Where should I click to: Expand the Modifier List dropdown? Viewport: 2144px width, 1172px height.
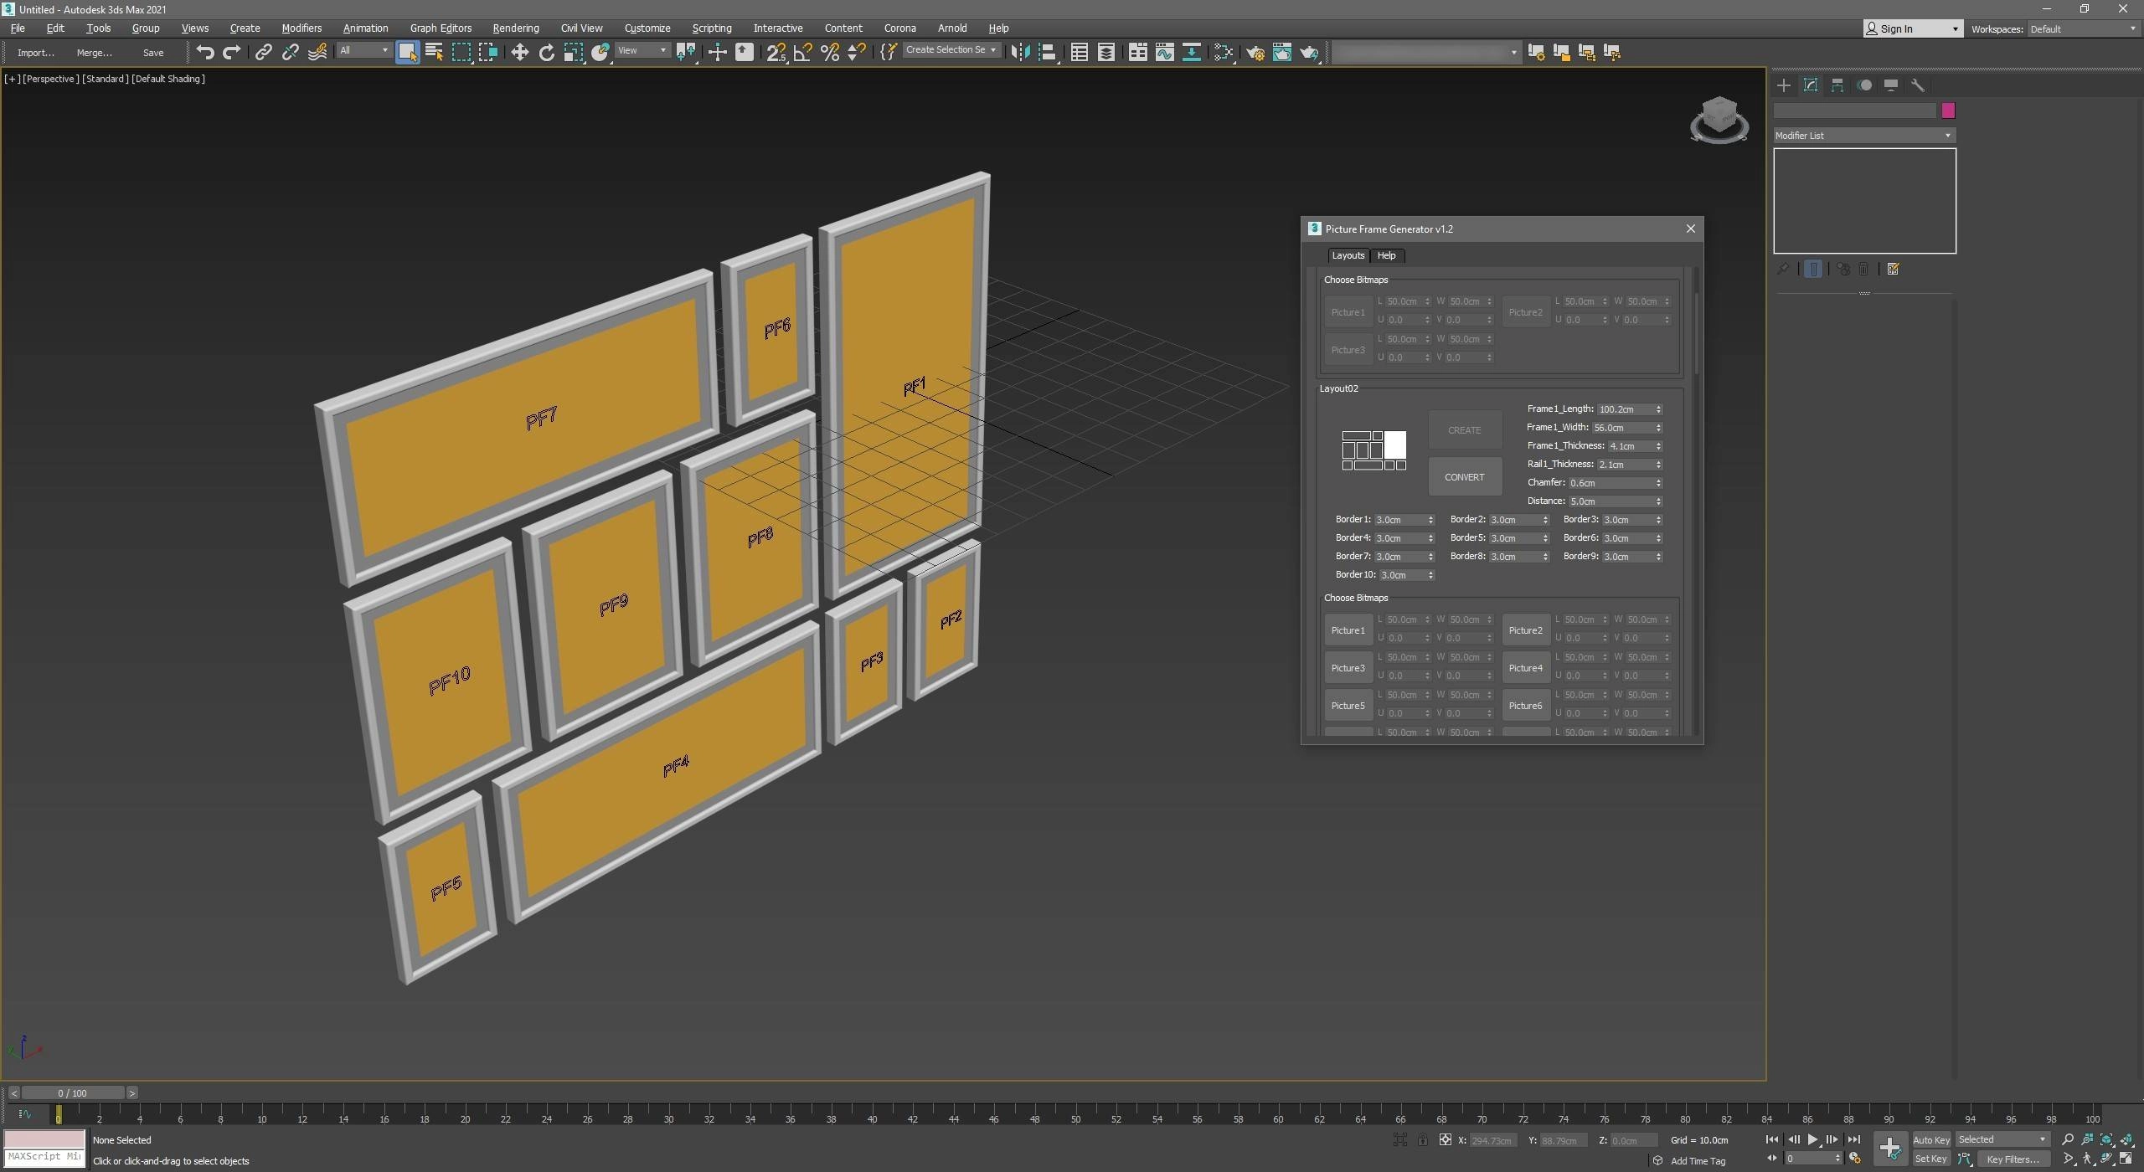[x=1863, y=136]
